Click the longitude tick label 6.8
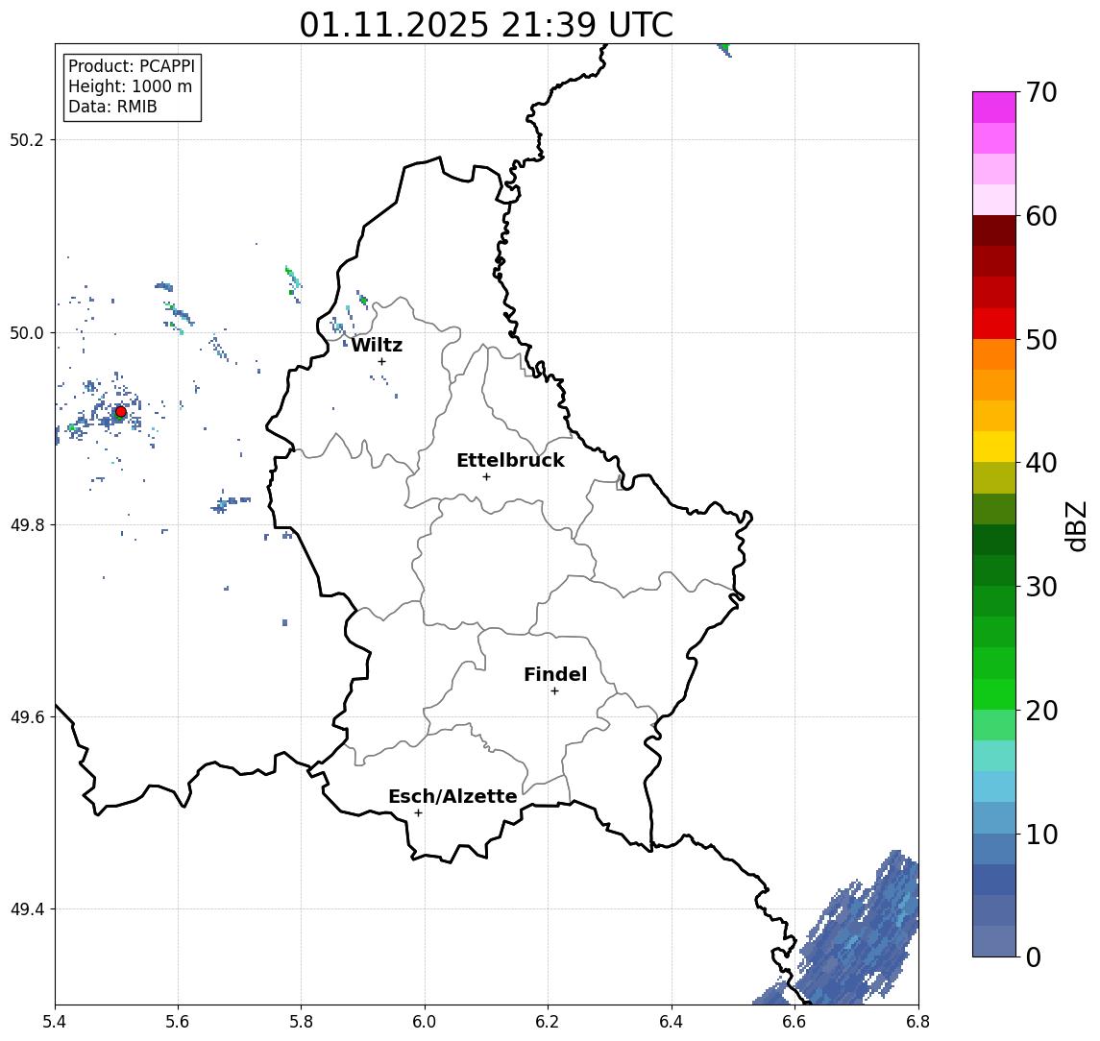Image resolution: width=1100 pixels, height=1041 pixels. click(x=917, y=1022)
